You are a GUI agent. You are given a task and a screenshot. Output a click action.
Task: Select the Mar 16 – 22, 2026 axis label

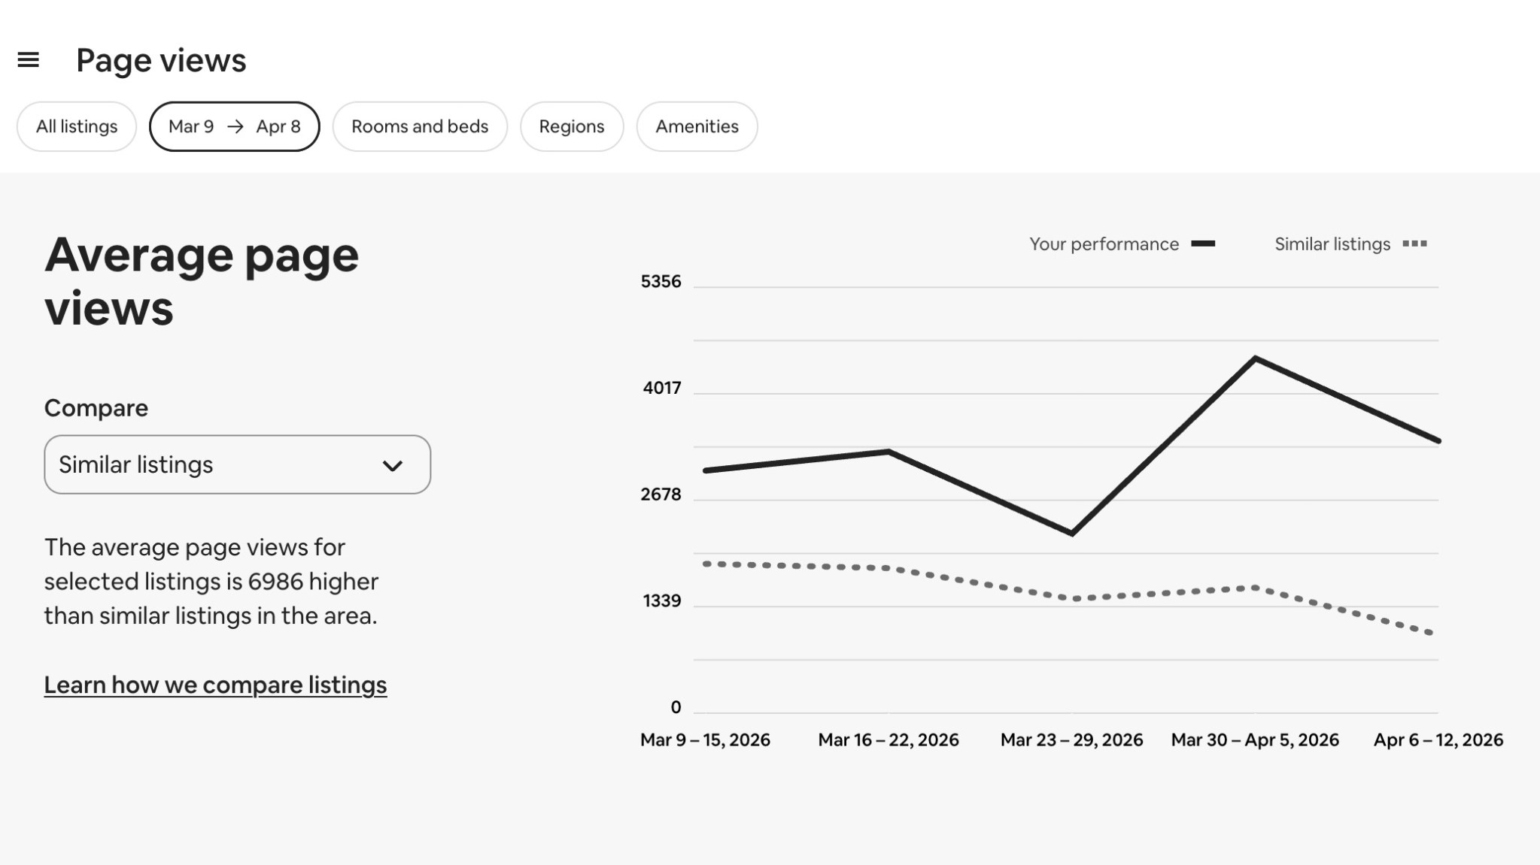click(x=888, y=740)
